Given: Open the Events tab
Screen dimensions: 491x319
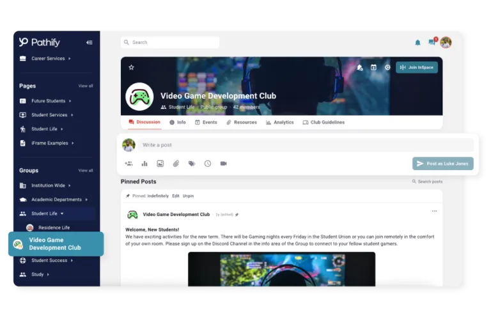Looking at the screenshot, I should pos(206,122).
